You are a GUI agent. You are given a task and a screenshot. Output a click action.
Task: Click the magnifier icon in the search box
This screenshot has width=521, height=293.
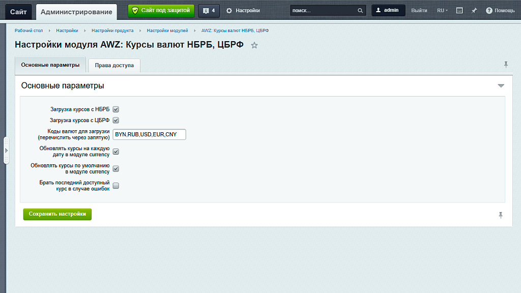click(360, 10)
